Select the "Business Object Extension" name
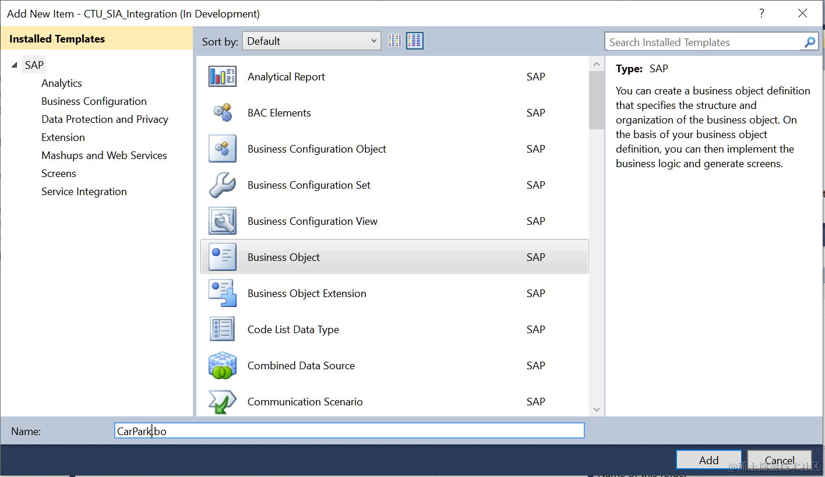825x477 pixels. [x=307, y=294]
